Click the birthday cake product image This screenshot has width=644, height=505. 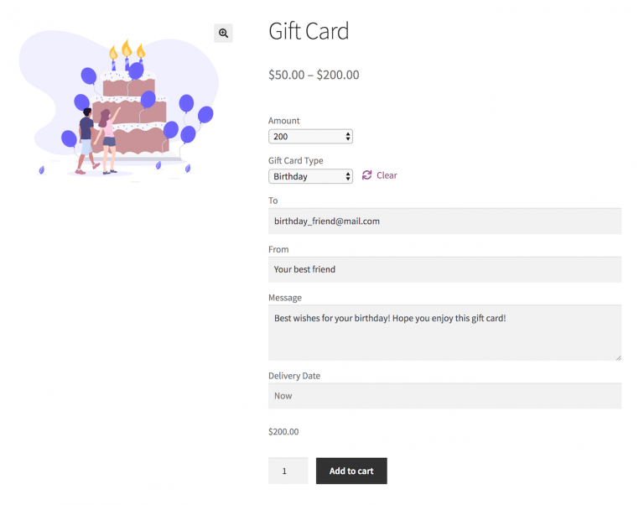tap(126, 105)
